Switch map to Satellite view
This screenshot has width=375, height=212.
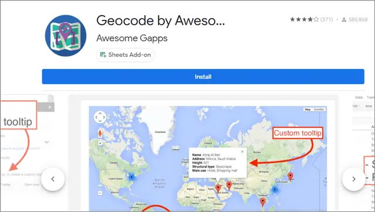click(x=319, y=110)
